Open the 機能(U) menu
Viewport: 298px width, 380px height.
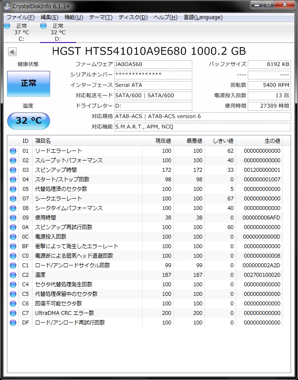tap(74, 17)
